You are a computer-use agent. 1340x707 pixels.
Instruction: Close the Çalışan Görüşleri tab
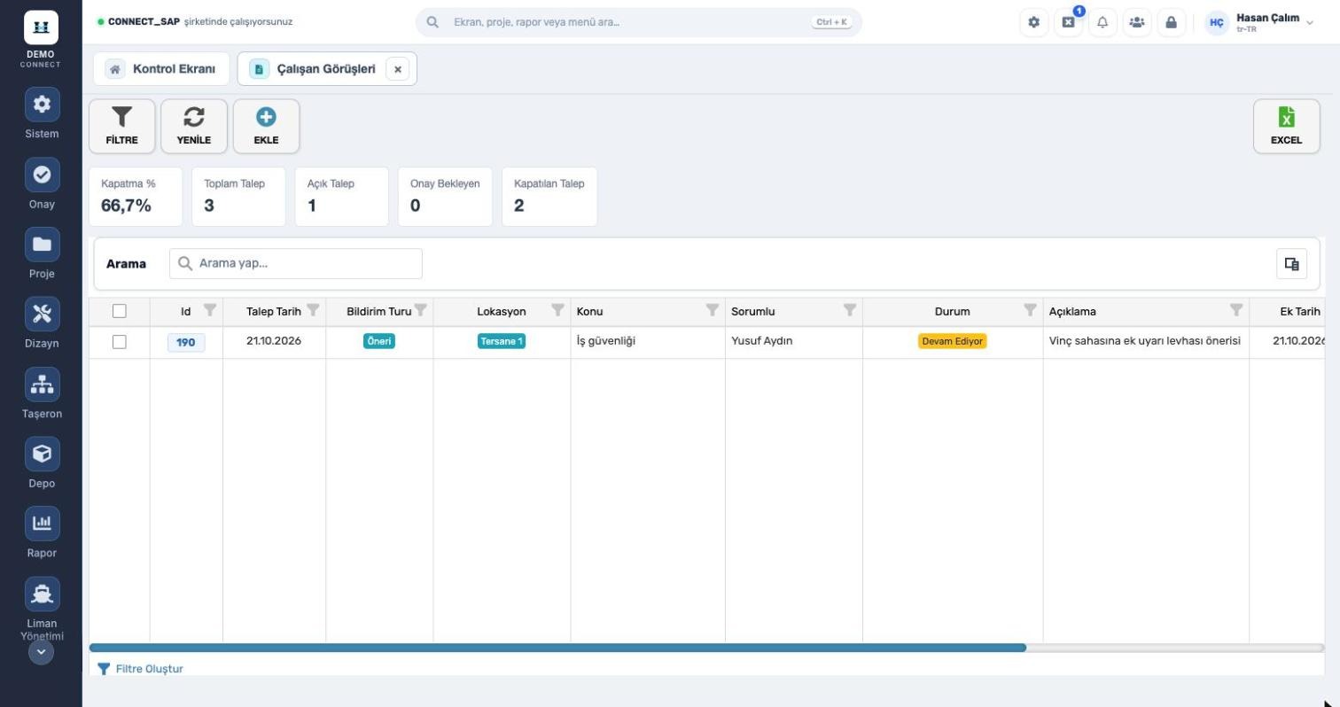(x=398, y=69)
